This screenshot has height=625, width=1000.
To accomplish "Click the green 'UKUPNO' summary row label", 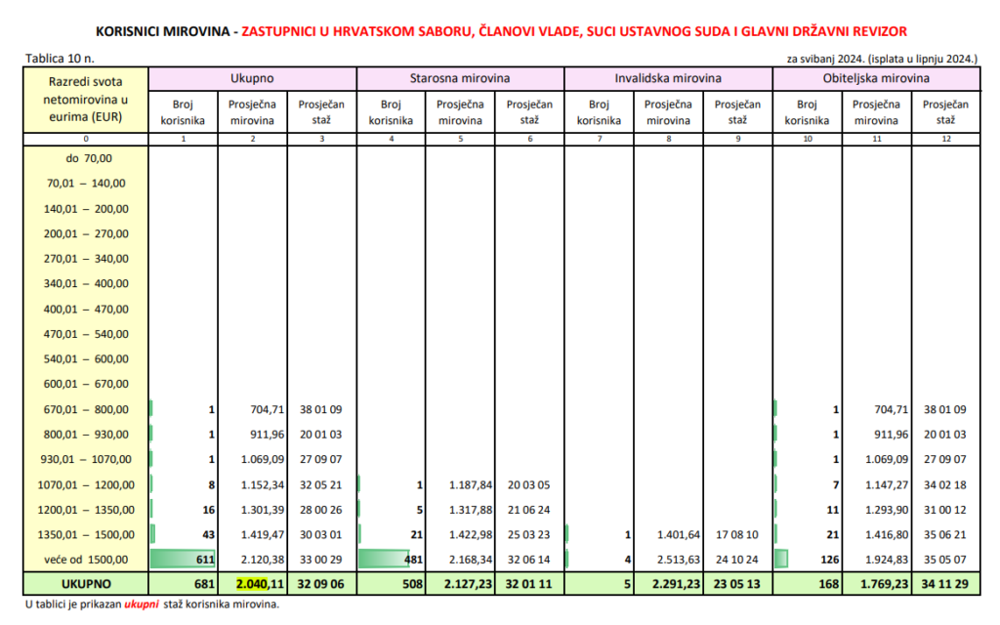I will click(83, 583).
